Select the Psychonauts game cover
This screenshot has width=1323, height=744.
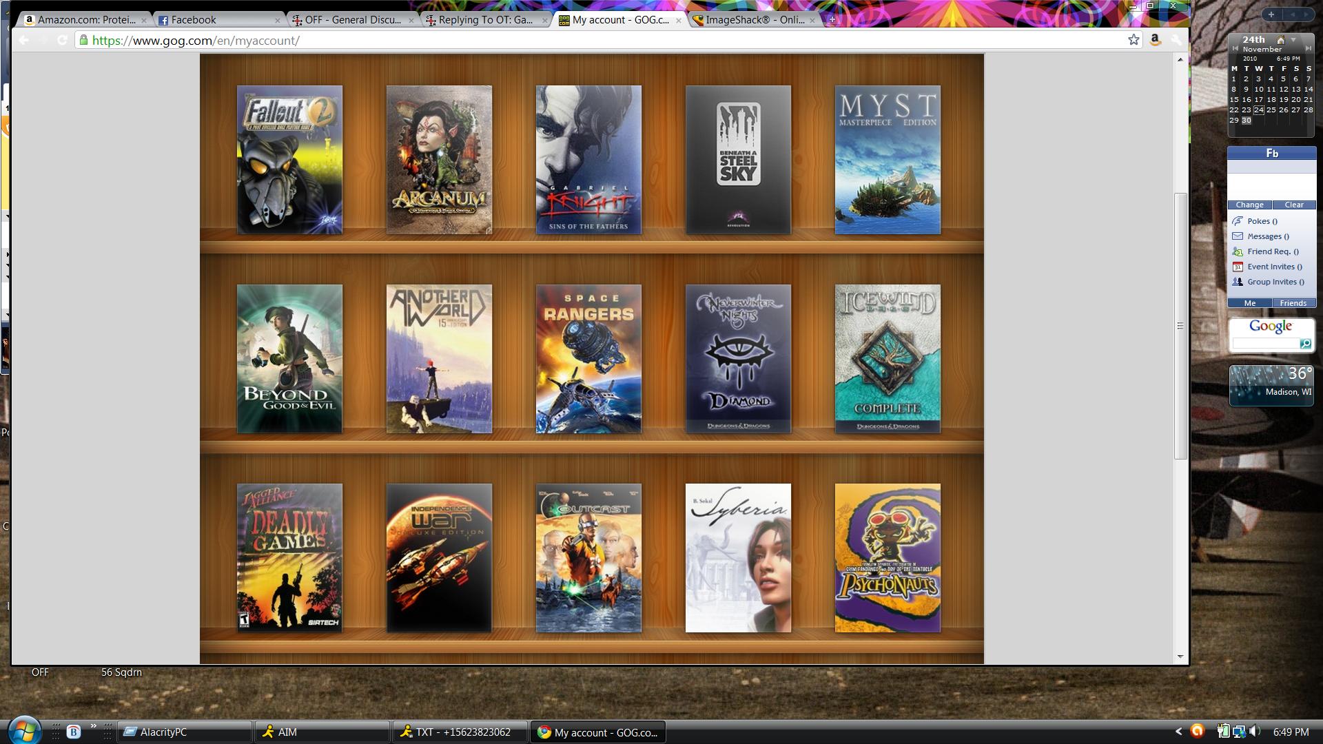tap(888, 558)
